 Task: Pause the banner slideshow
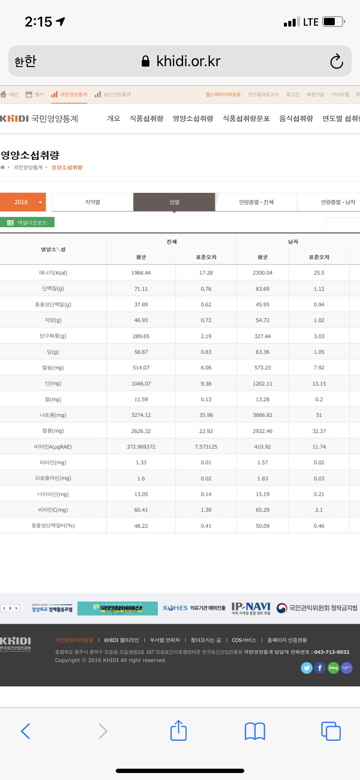coord(10,608)
